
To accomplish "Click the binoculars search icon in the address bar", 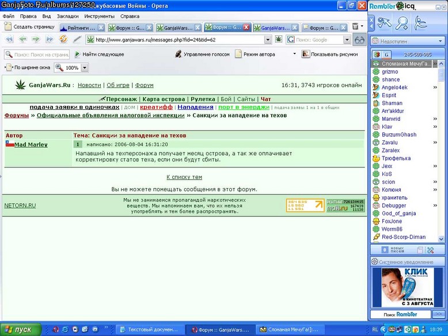I will [x=359, y=40].
